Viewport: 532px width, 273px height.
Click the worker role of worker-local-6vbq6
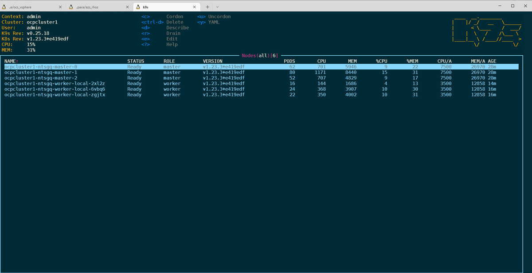(172, 89)
